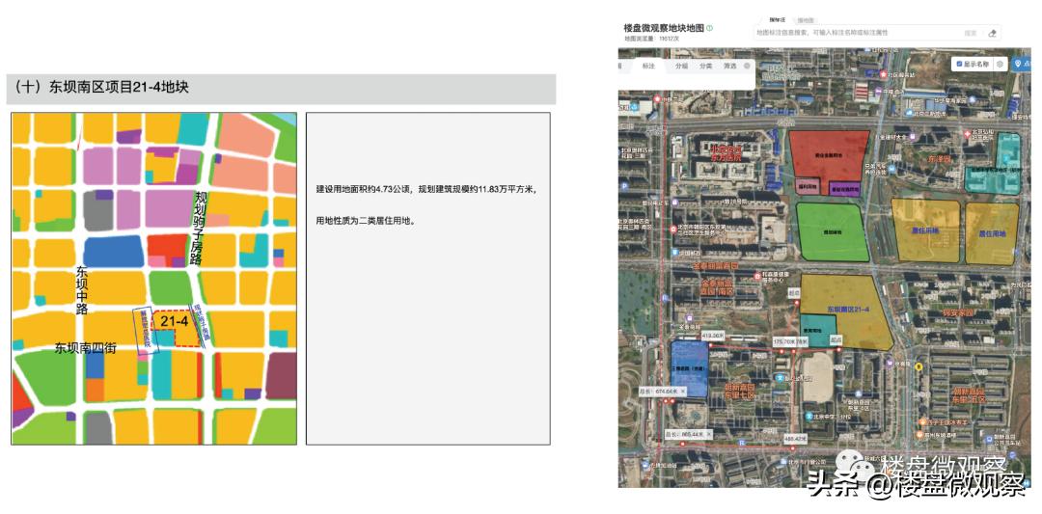Switch to the 分组 tab
The width and height of the screenshot is (1042, 514).
[x=682, y=67]
